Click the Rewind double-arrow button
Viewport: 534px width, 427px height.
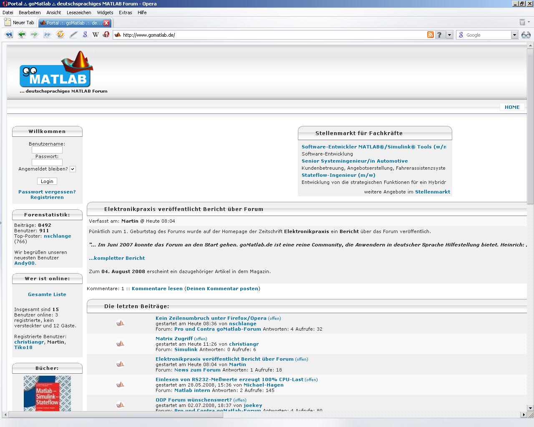(x=9, y=35)
